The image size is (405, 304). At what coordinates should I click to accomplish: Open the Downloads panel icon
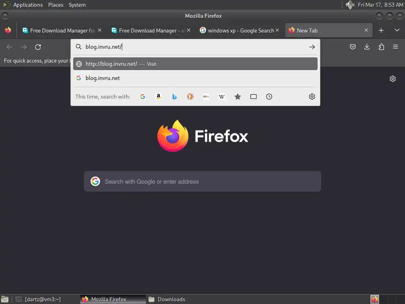(367, 47)
